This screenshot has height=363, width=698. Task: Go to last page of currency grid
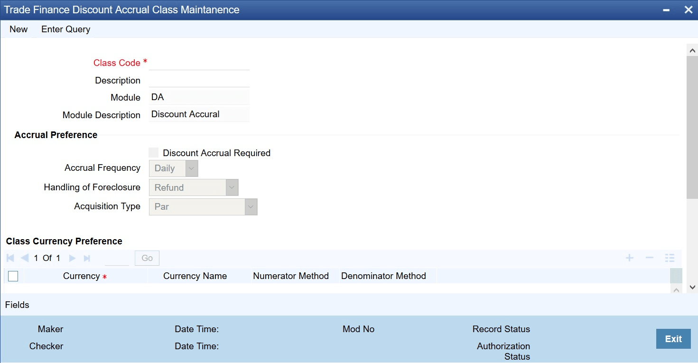[x=87, y=258]
